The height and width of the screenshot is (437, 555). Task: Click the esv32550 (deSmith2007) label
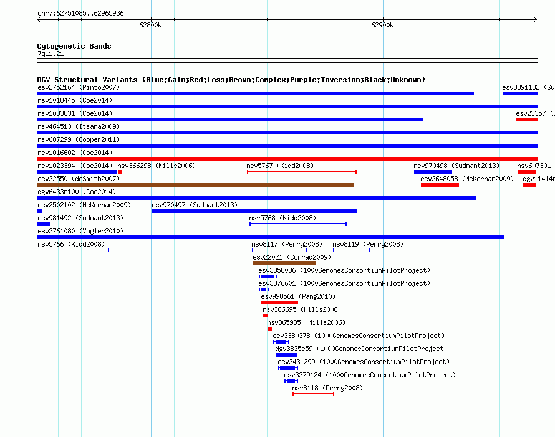pos(79,179)
